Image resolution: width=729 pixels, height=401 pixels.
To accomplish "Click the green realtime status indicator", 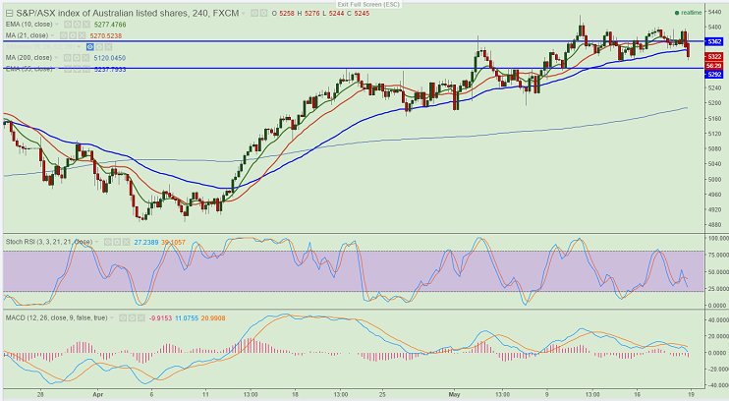I will 688,13.
